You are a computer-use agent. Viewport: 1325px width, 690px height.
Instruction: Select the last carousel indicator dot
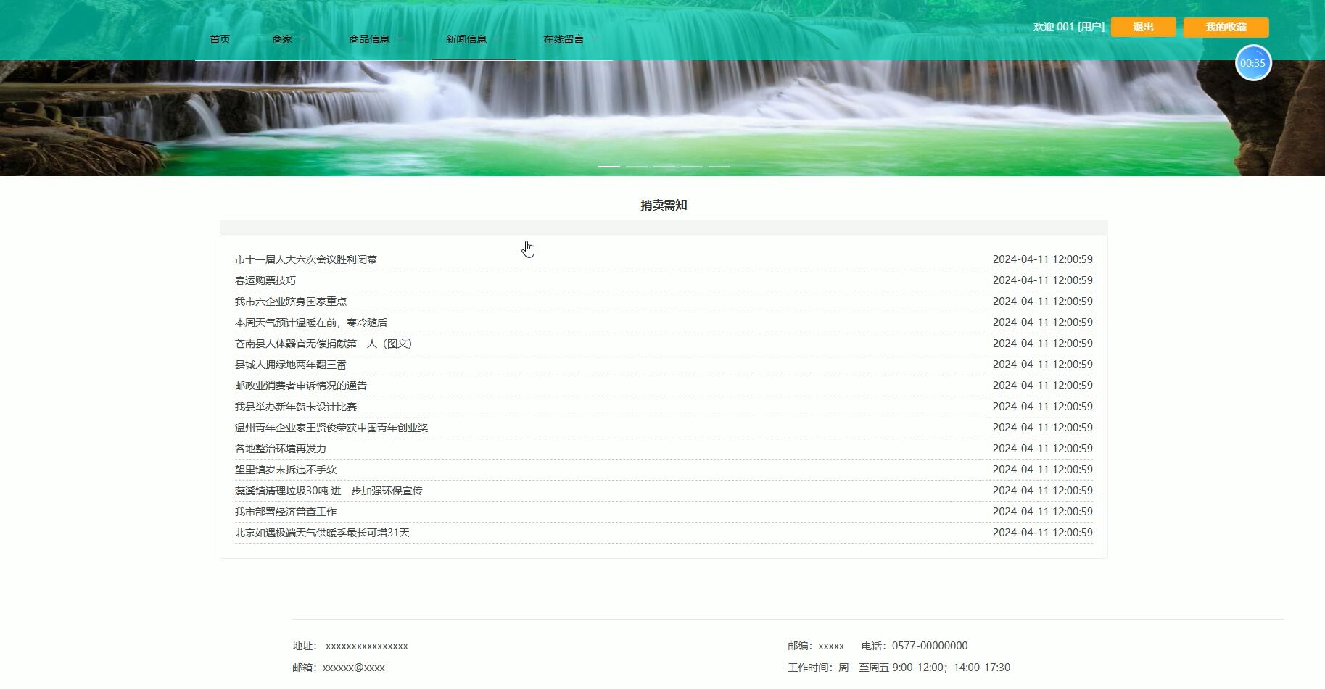pyautogui.click(x=719, y=166)
